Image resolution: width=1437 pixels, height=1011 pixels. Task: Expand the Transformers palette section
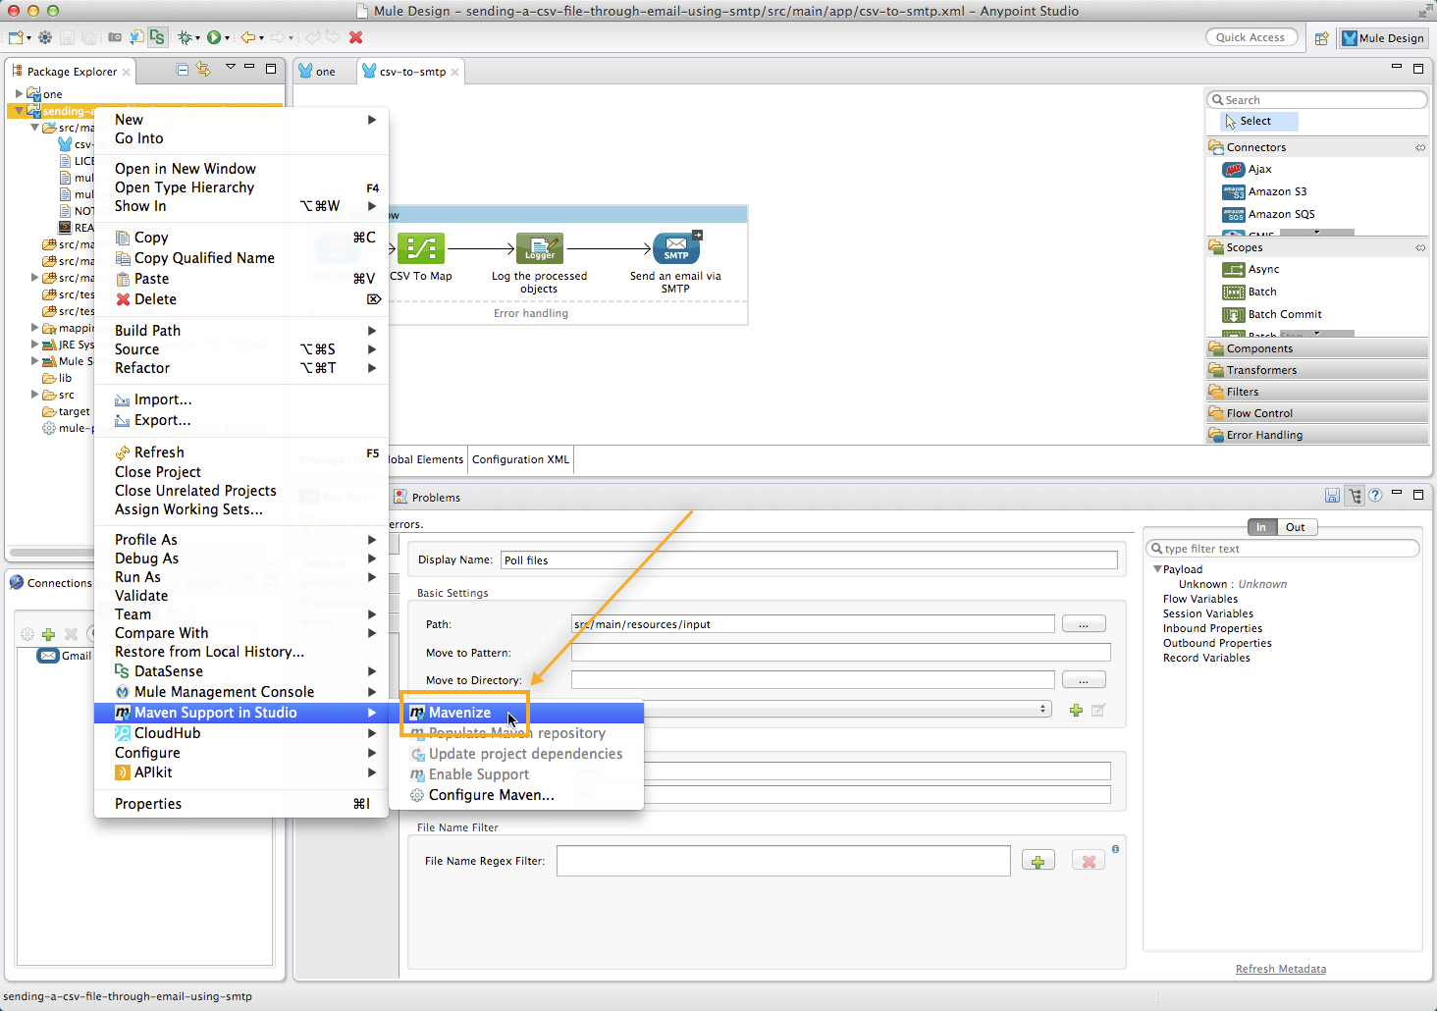coord(1261,370)
